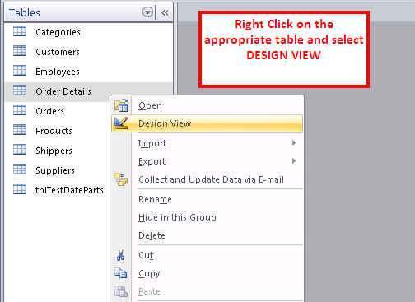Click the Collect and Update Data icon
This screenshot has width=415, height=302.
click(x=121, y=179)
